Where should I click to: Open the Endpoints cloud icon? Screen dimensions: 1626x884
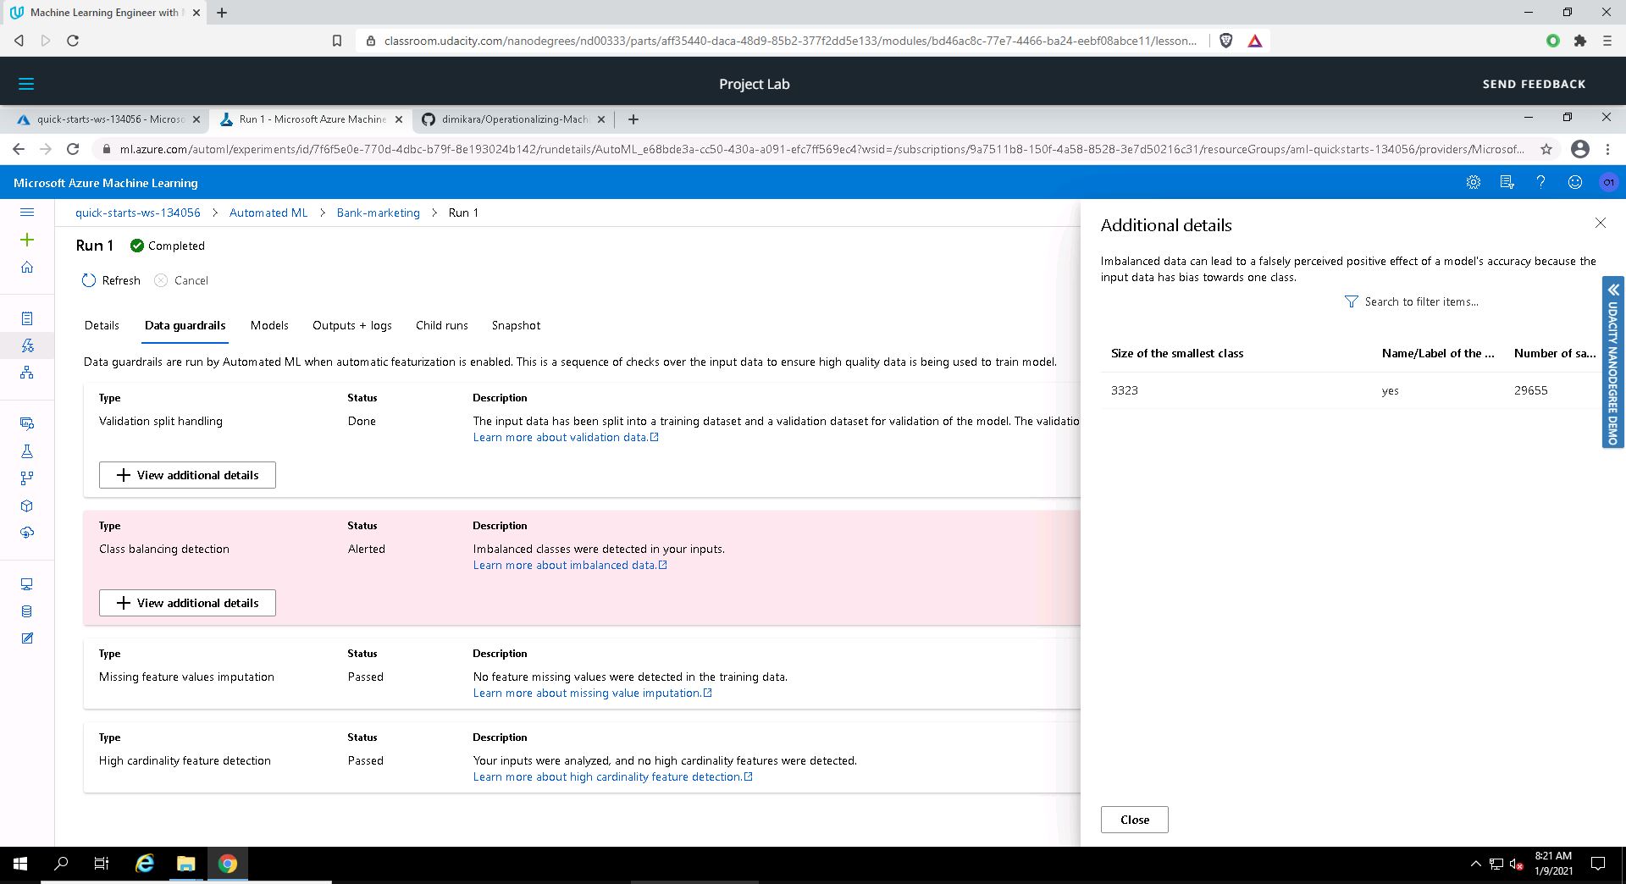click(x=27, y=533)
